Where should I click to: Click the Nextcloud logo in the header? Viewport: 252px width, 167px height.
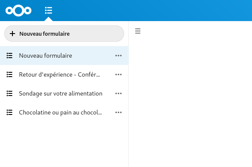(x=18, y=10)
